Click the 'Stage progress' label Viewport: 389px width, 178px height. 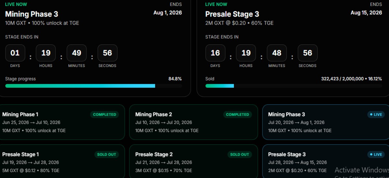pos(20,79)
